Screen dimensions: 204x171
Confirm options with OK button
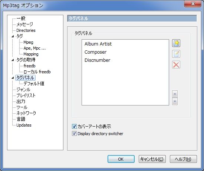point(121,159)
